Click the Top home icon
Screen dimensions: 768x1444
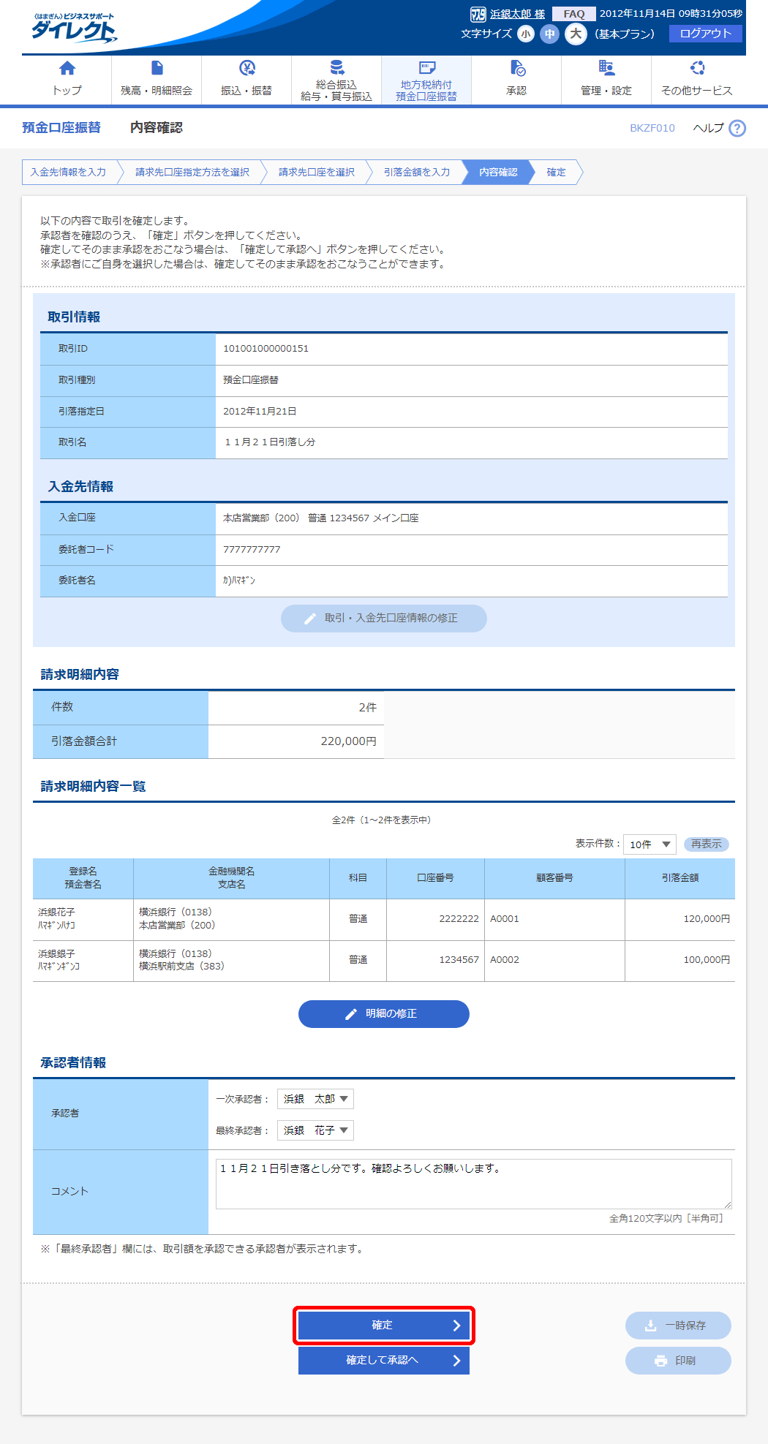pos(67,69)
